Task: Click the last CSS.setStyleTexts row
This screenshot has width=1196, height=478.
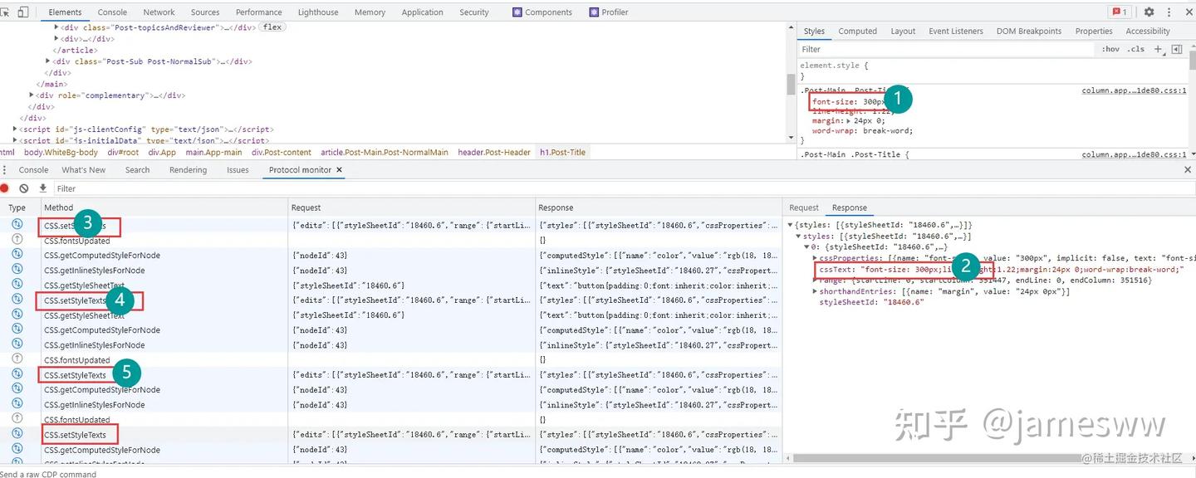Action: tap(390, 435)
